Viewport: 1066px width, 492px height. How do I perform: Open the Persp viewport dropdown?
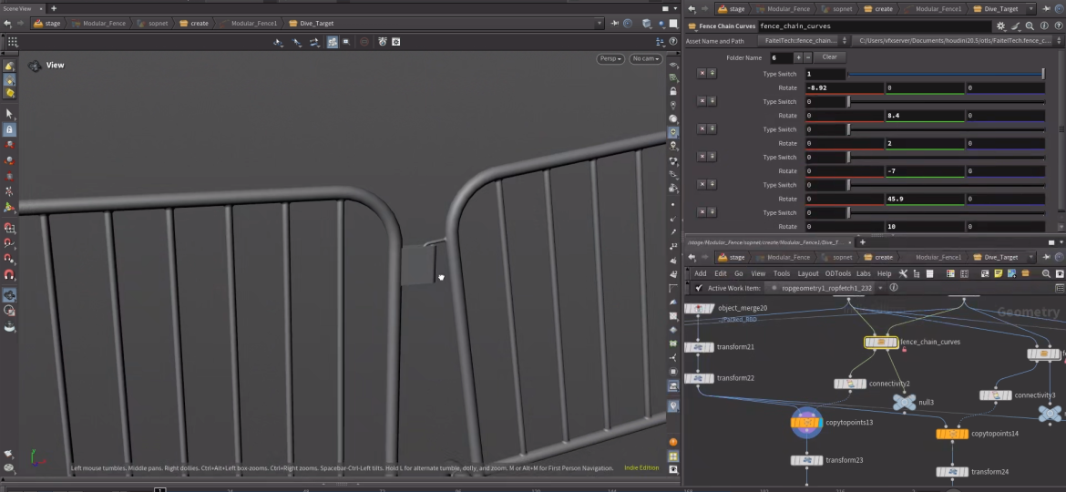[610, 59]
